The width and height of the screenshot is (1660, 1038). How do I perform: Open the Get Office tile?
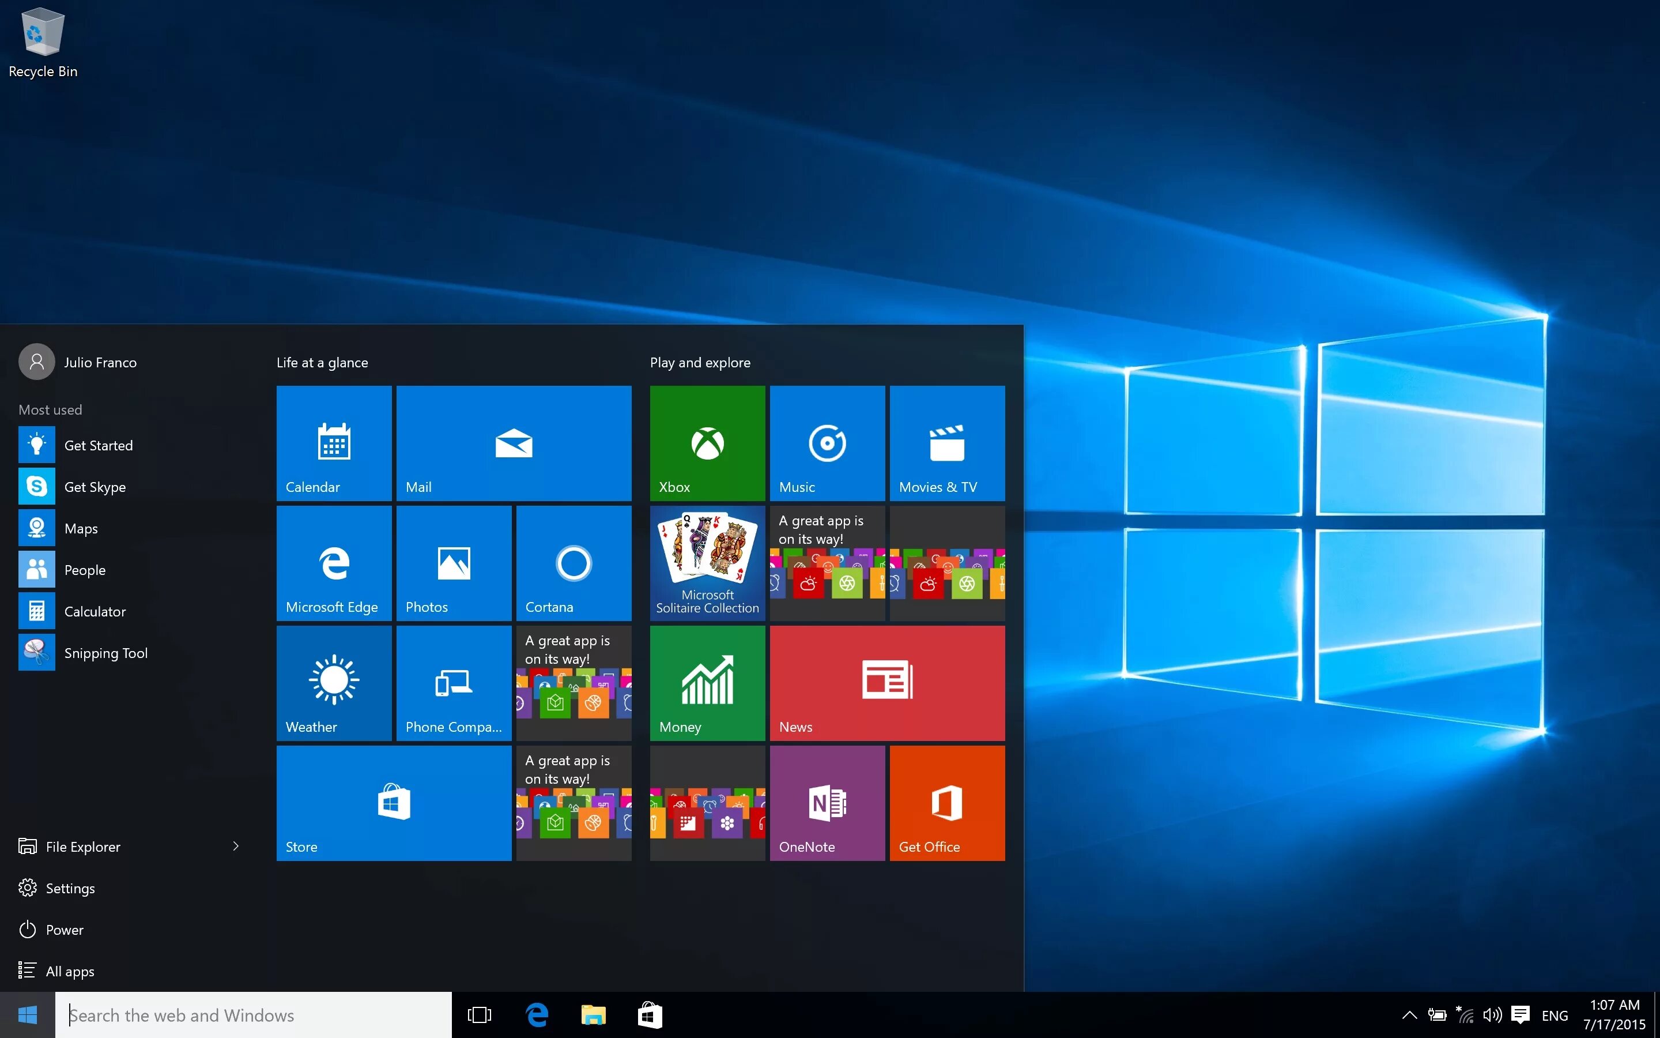[x=948, y=804]
